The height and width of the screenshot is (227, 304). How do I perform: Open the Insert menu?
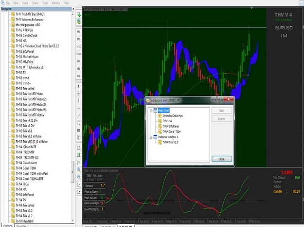[x=25, y=3]
